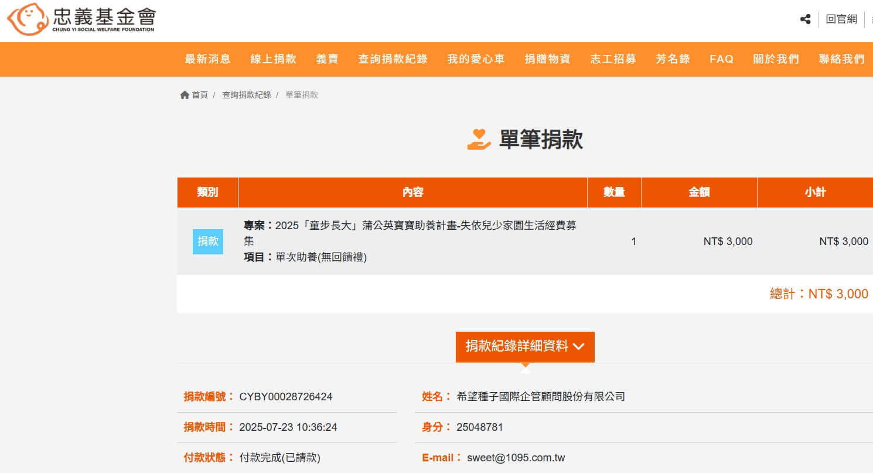Navigate to 捐贈物資 page
The image size is (873, 473).
point(547,59)
